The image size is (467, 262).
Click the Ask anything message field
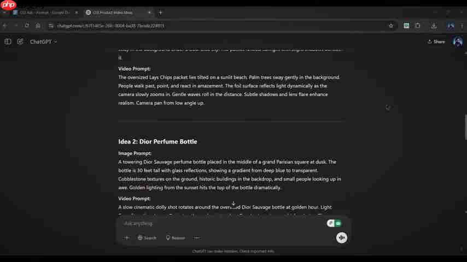[223, 223]
